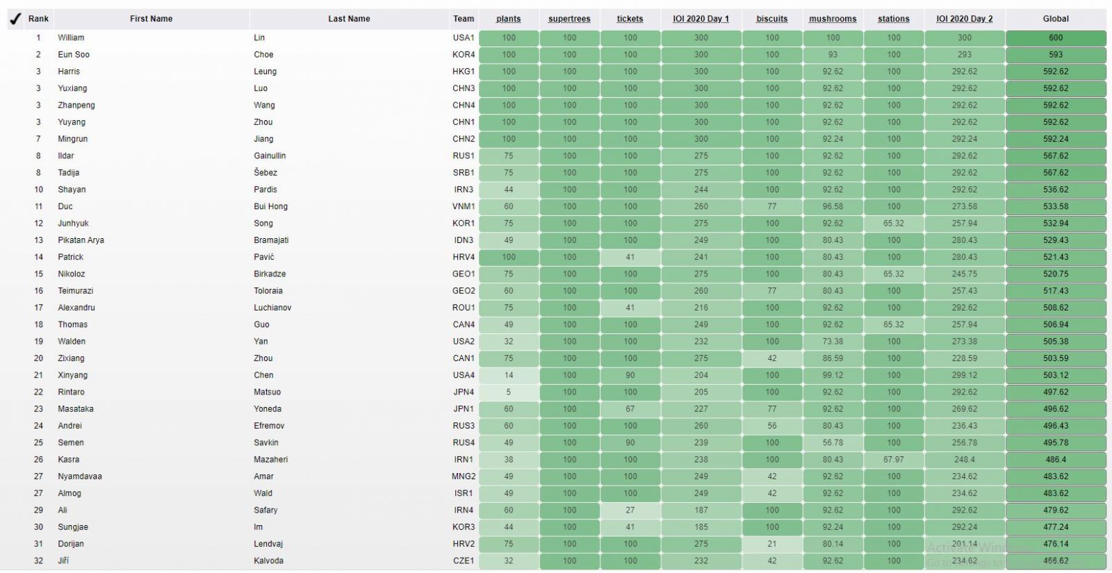1112x573 pixels.
Task: Sort by the plants column header
Action: point(508,19)
